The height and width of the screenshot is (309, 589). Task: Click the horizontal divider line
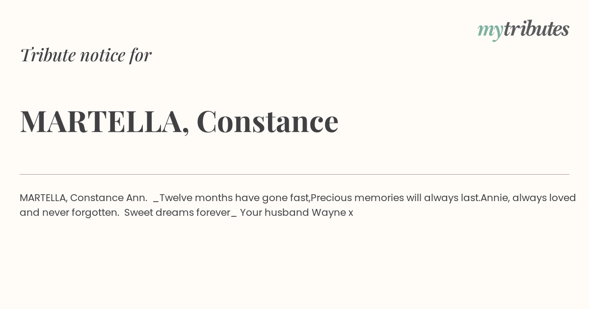(x=294, y=174)
